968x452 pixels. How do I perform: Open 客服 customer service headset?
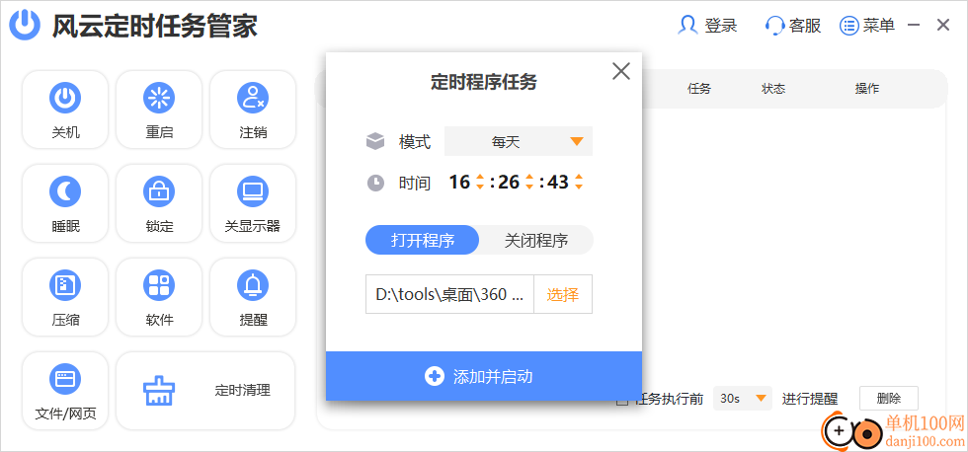pyautogui.click(x=793, y=26)
